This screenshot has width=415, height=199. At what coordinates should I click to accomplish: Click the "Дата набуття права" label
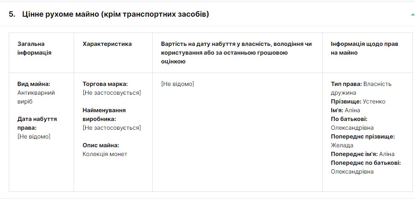[x=37, y=123]
